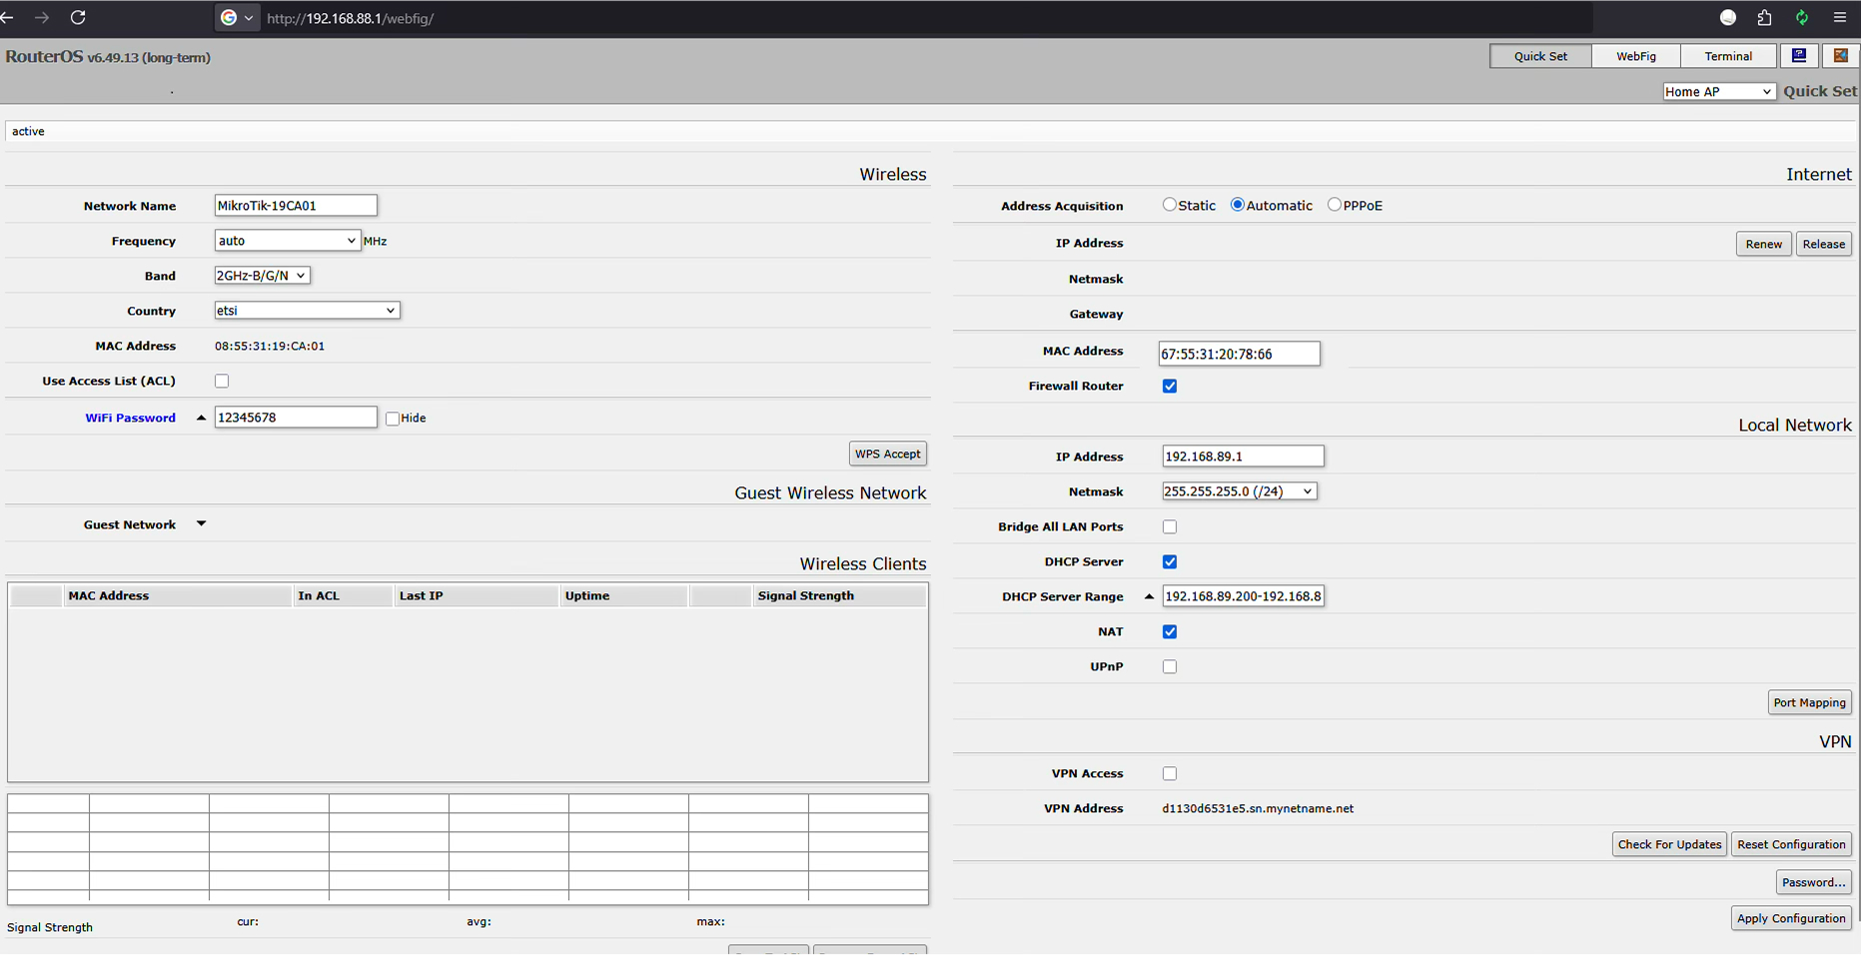Image resolution: width=1861 pixels, height=955 pixels.
Task: Click the active status text
Action: pos(28,131)
